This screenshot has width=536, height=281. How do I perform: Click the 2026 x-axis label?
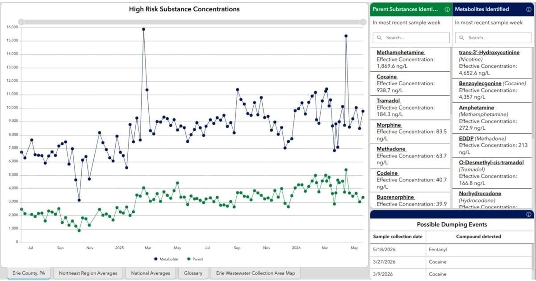click(296, 248)
